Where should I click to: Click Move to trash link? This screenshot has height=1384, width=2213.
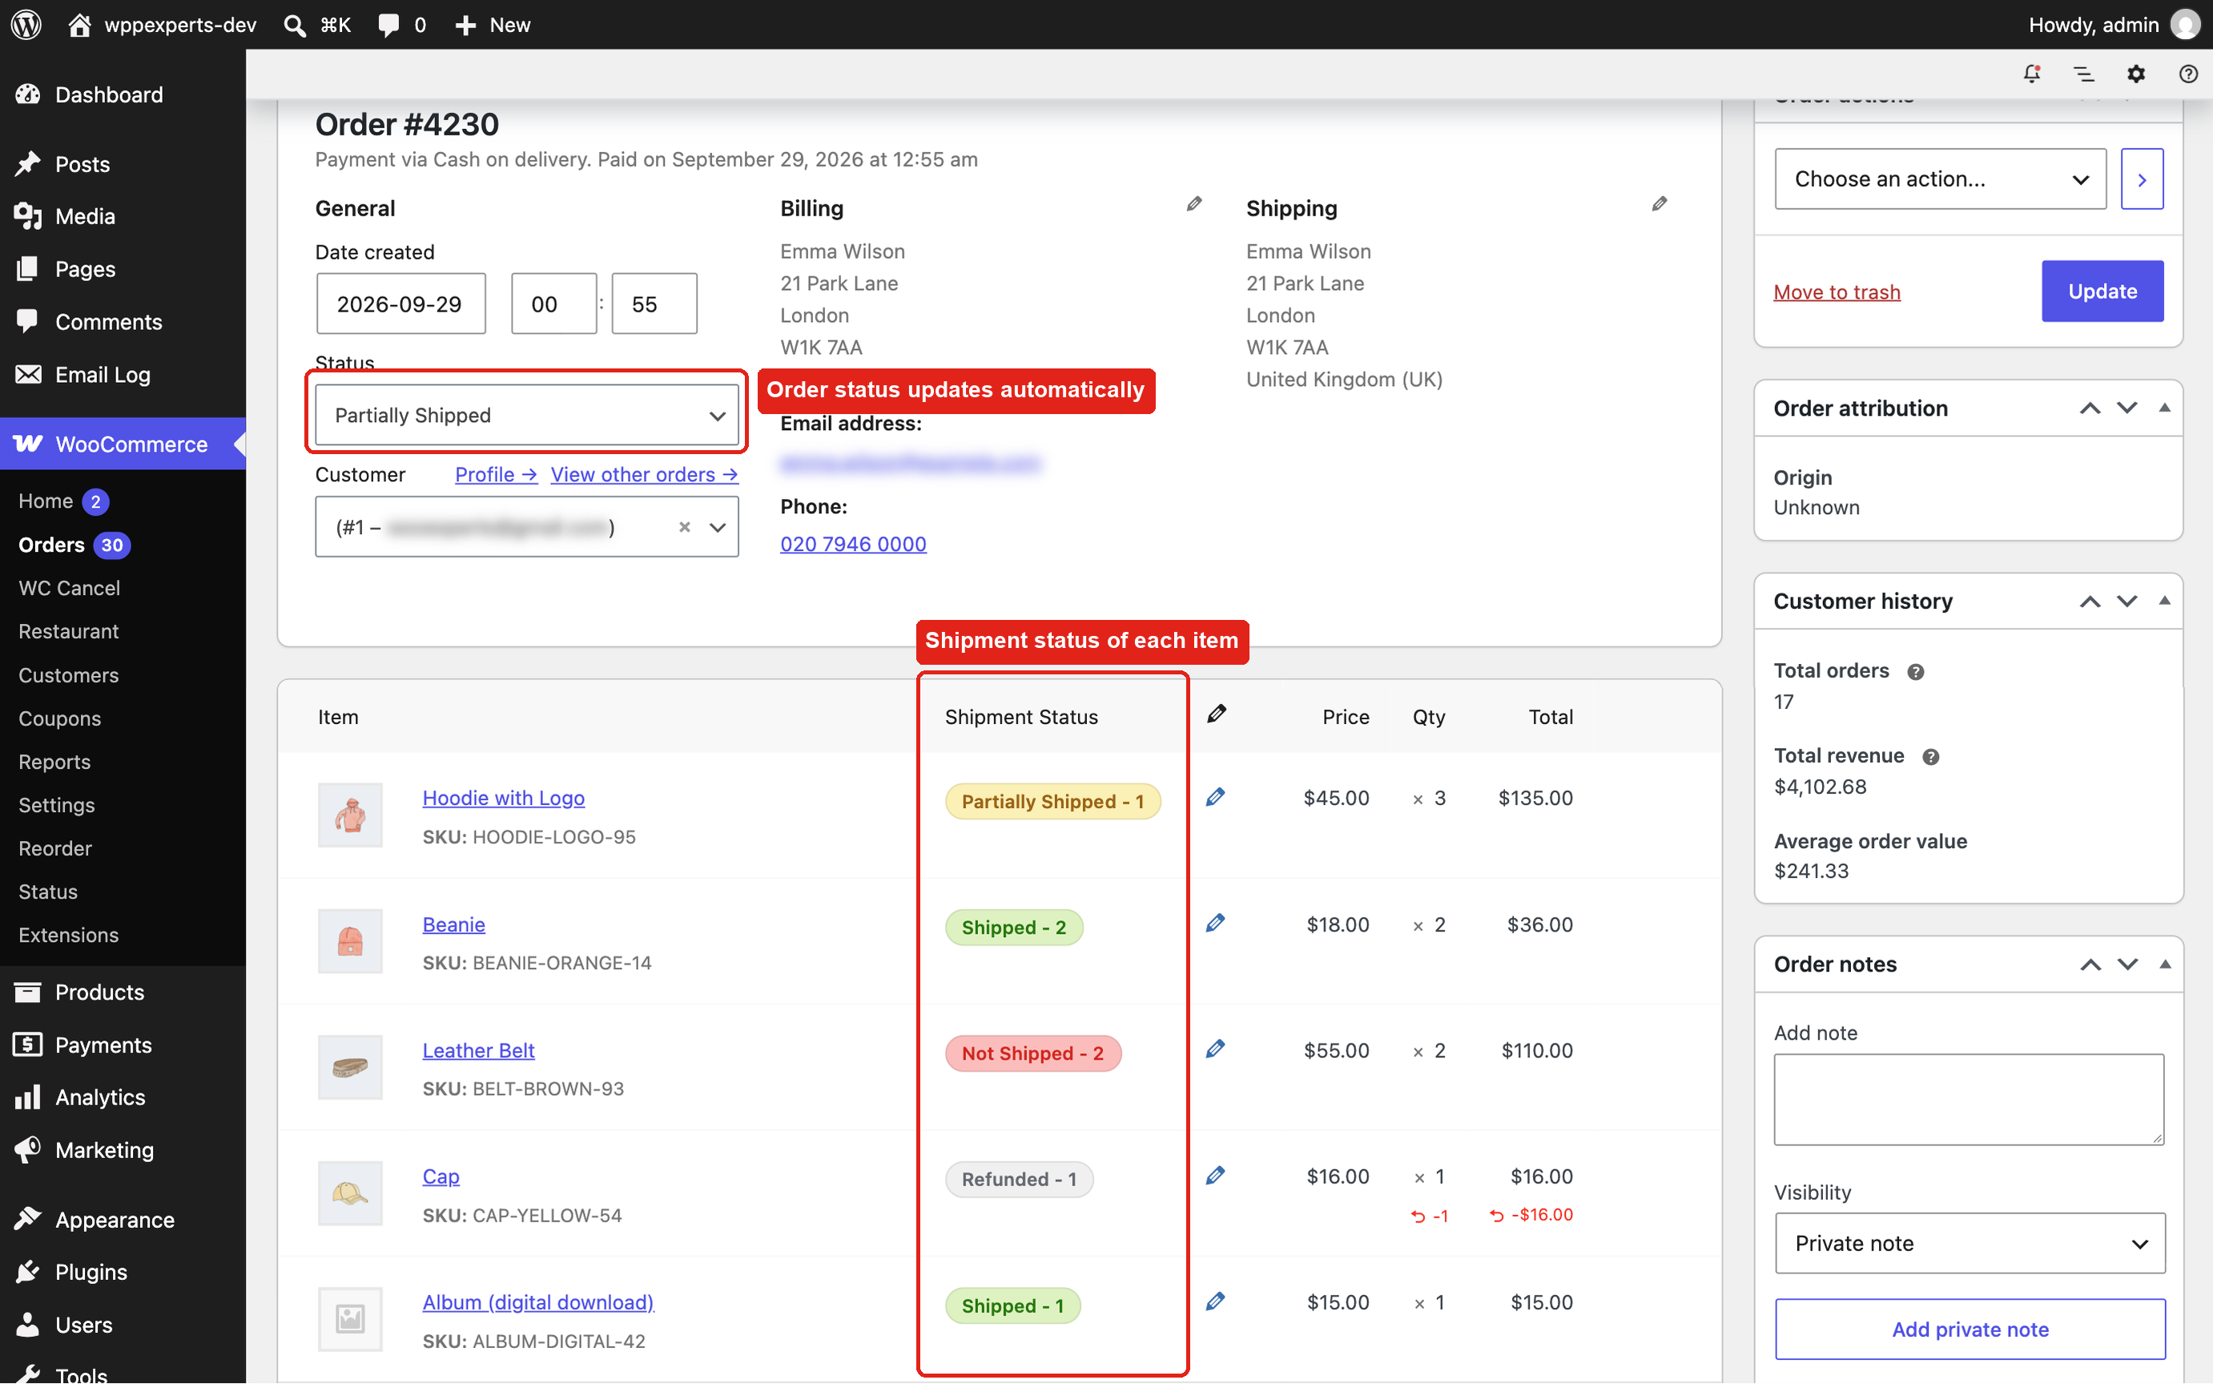click(1837, 292)
